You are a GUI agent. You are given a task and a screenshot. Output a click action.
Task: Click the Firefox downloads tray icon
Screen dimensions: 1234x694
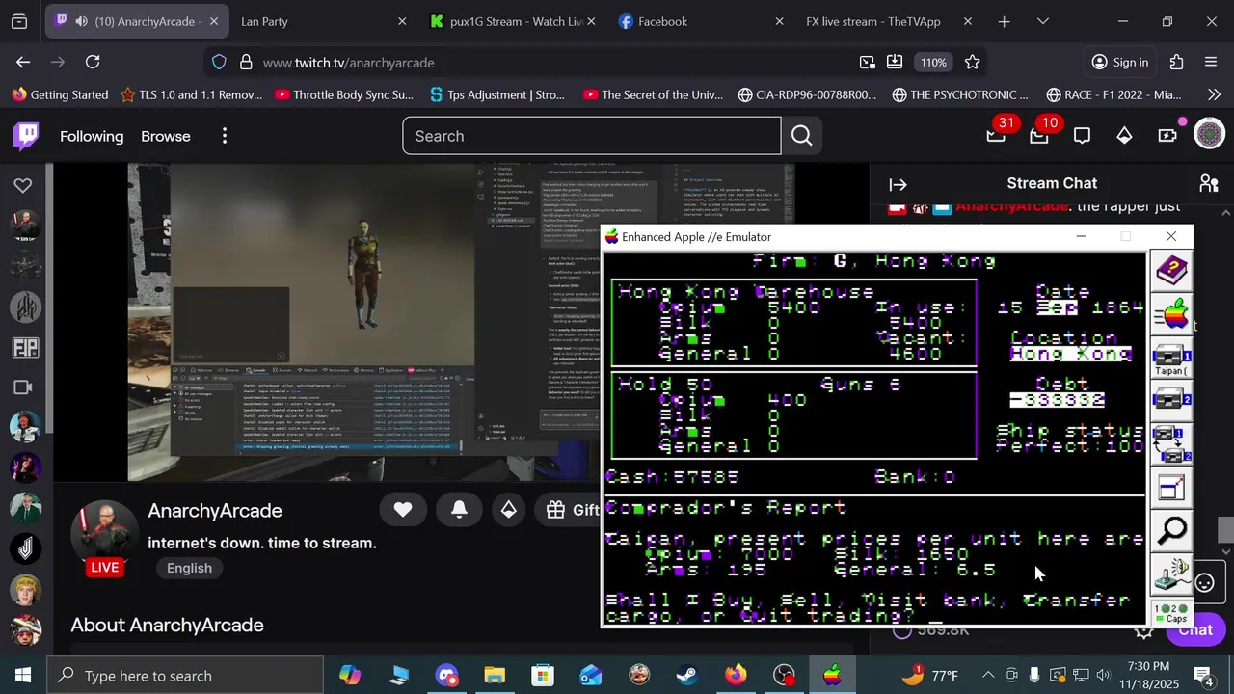click(895, 62)
